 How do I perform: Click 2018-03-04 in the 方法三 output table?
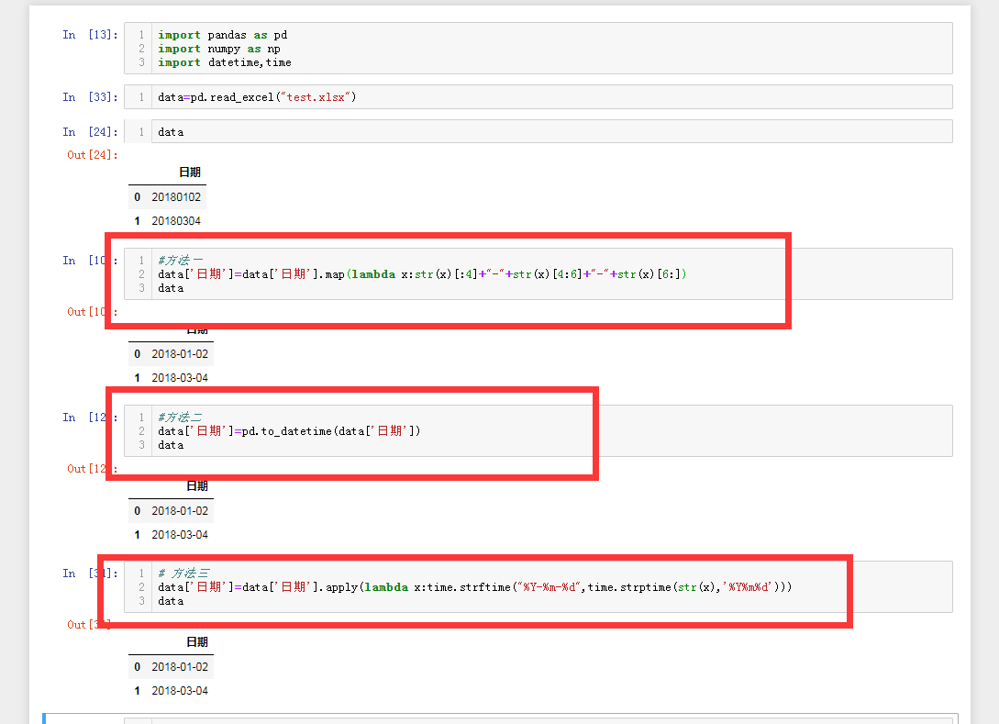[x=180, y=690]
